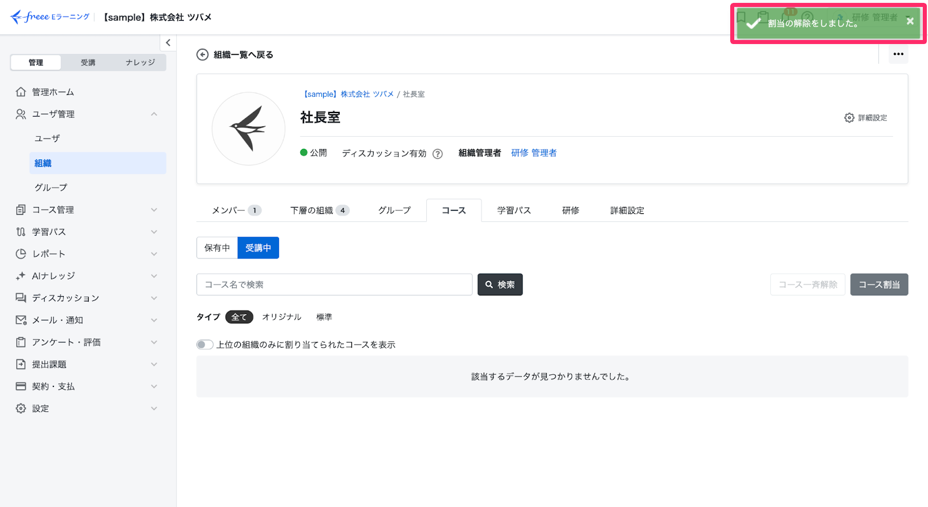928x507 pixels.
Task: Click the コース管理 document icon
Action: click(x=21, y=210)
